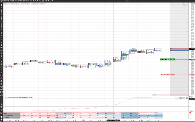Screen dimensions: 195x122
Task: Collapse the CVD indicator panel
Action: point(184,98)
